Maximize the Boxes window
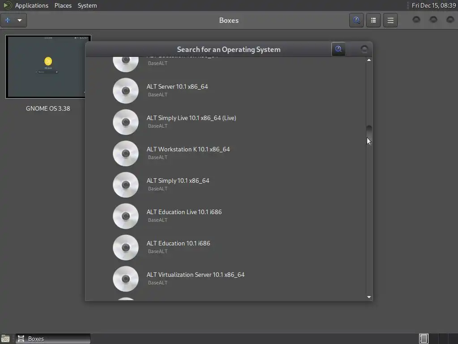This screenshot has height=344, width=458. click(x=433, y=20)
